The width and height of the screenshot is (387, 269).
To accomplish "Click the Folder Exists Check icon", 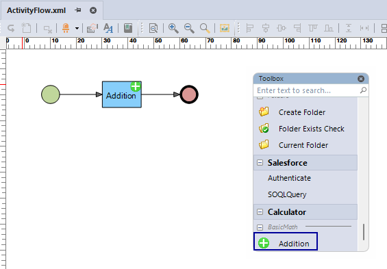I will click(264, 128).
